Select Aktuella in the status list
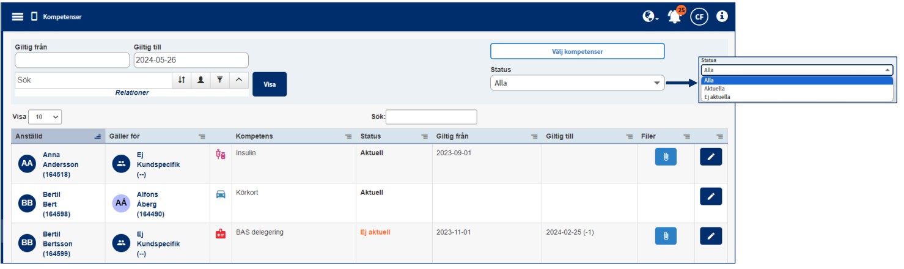904x269 pixels. (x=715, y=89)
